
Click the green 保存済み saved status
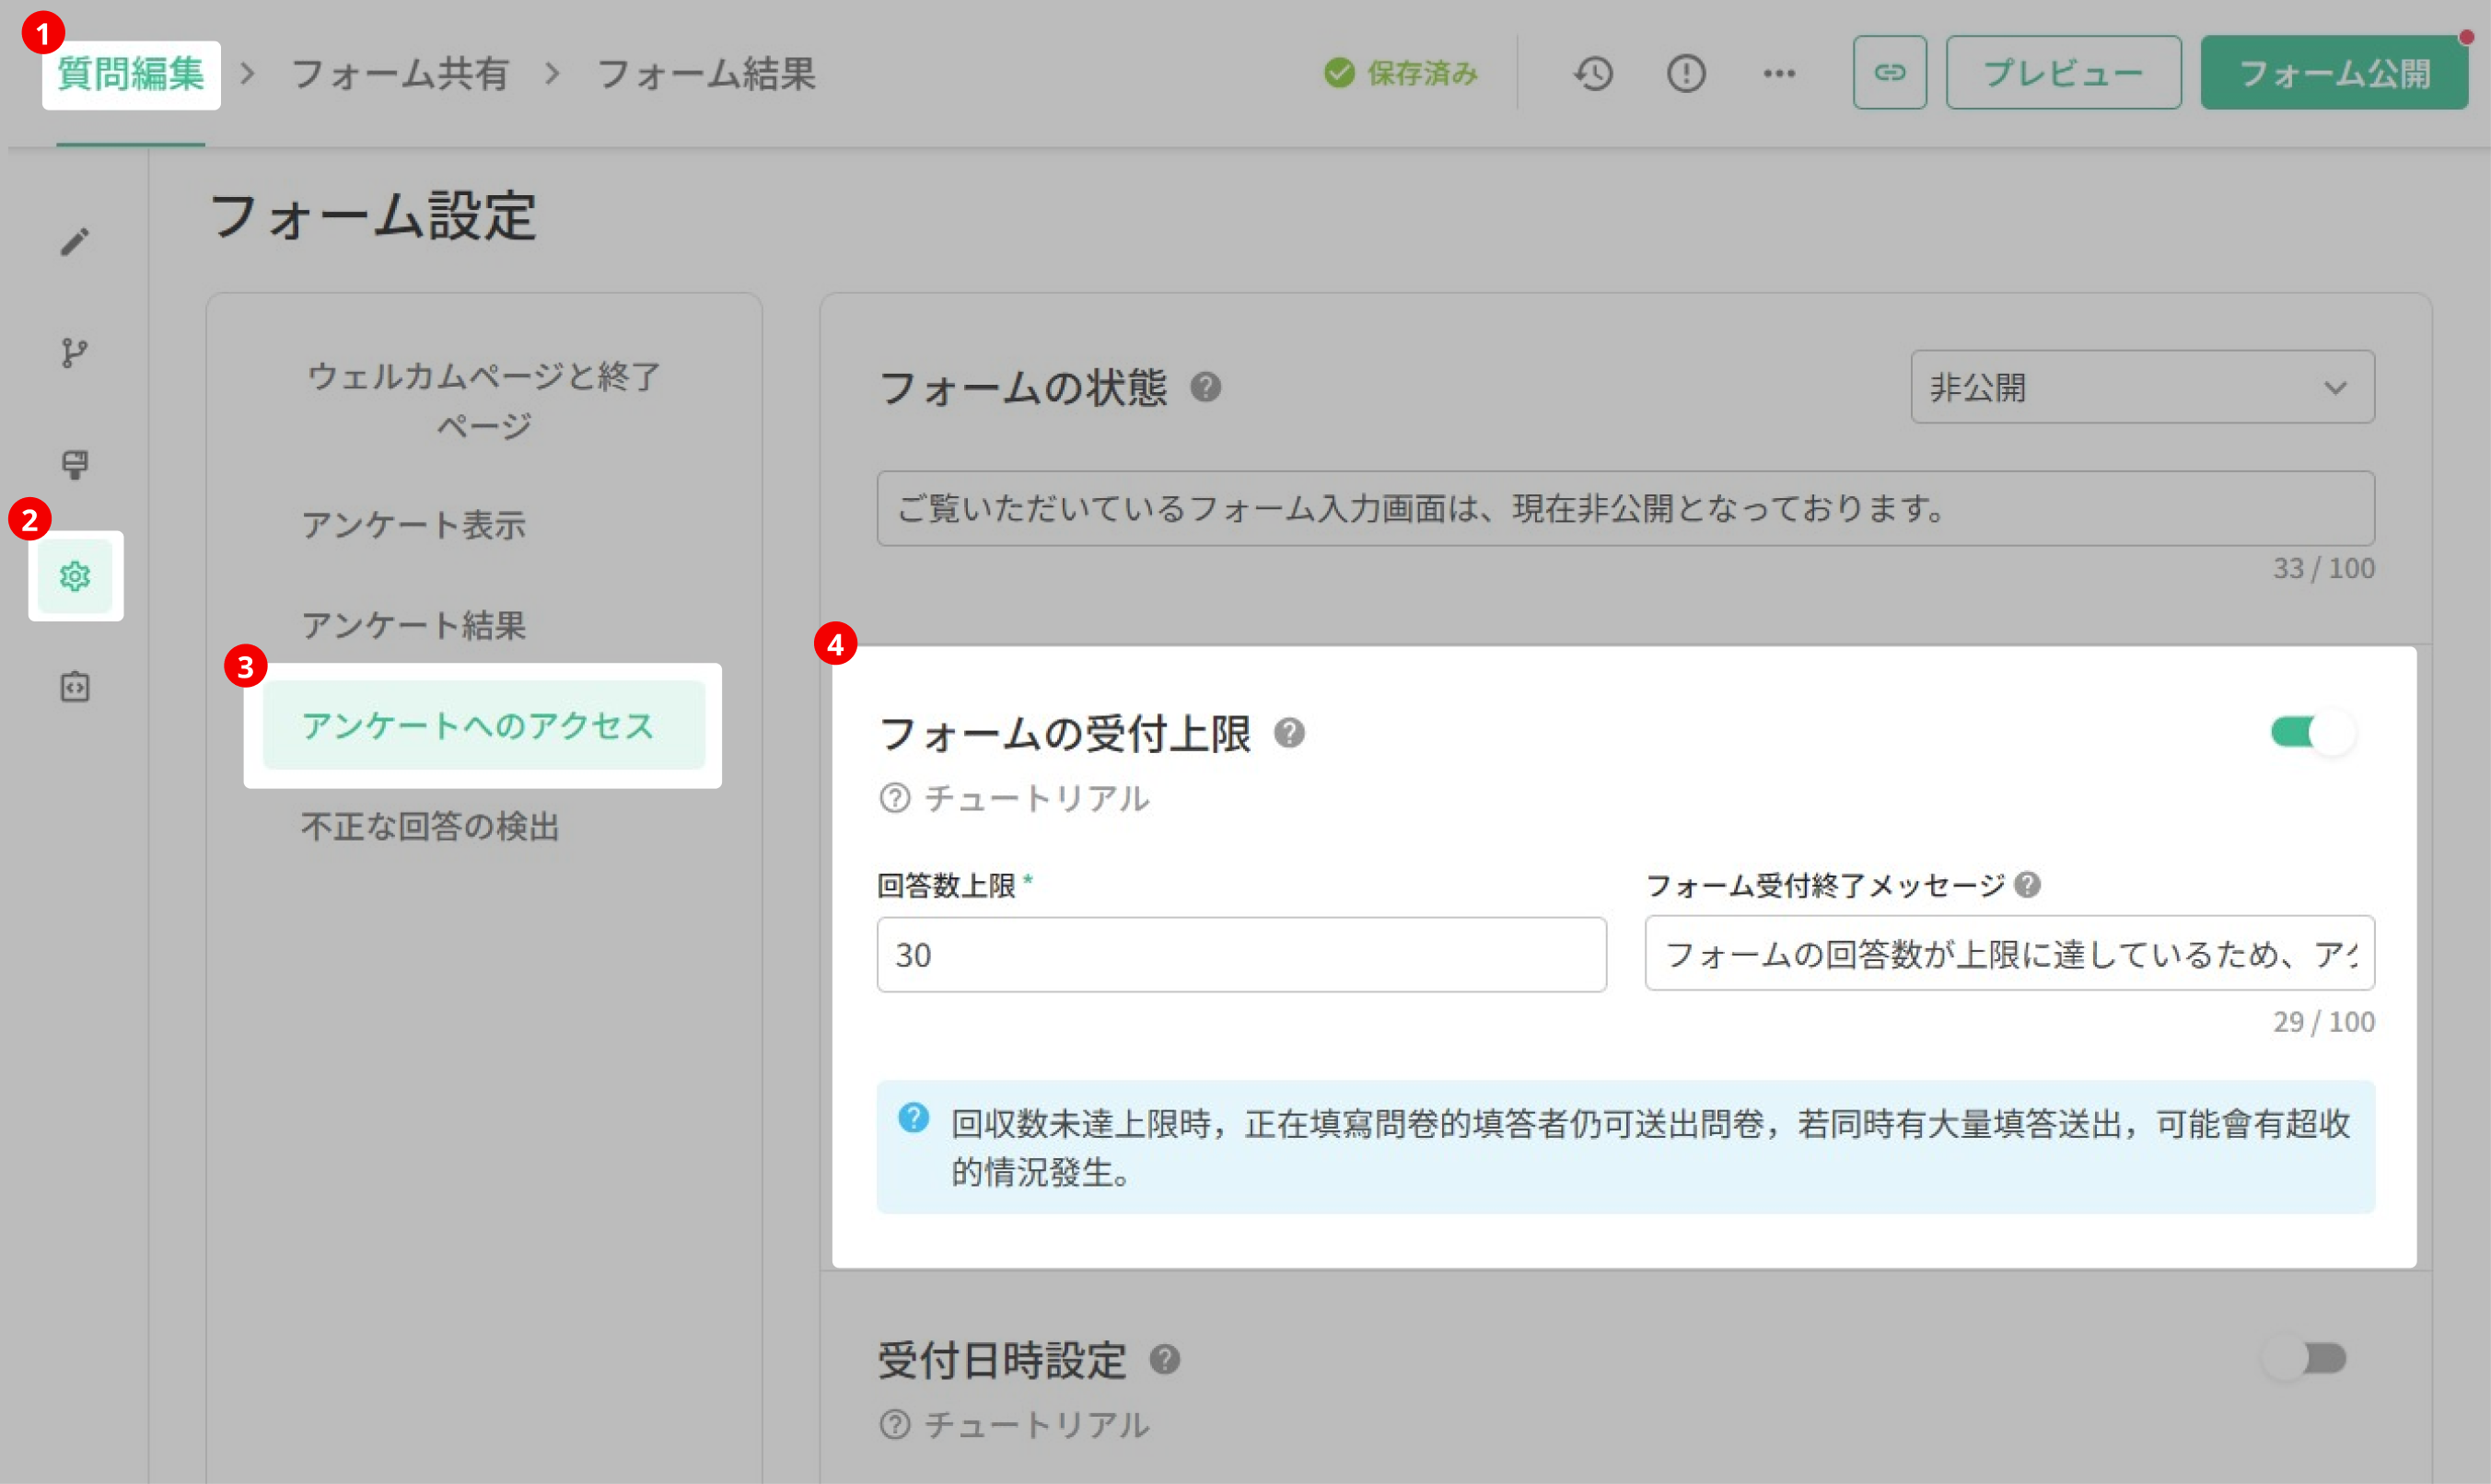click(x=1400, y=73)
